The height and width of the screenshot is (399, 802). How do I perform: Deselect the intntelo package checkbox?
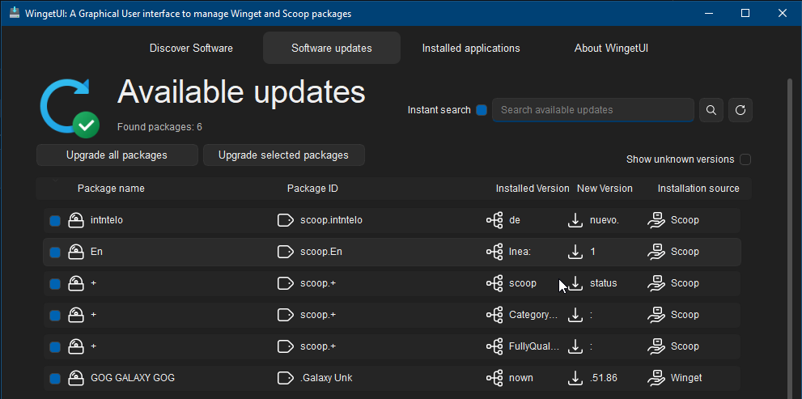[x=55, y=220]
